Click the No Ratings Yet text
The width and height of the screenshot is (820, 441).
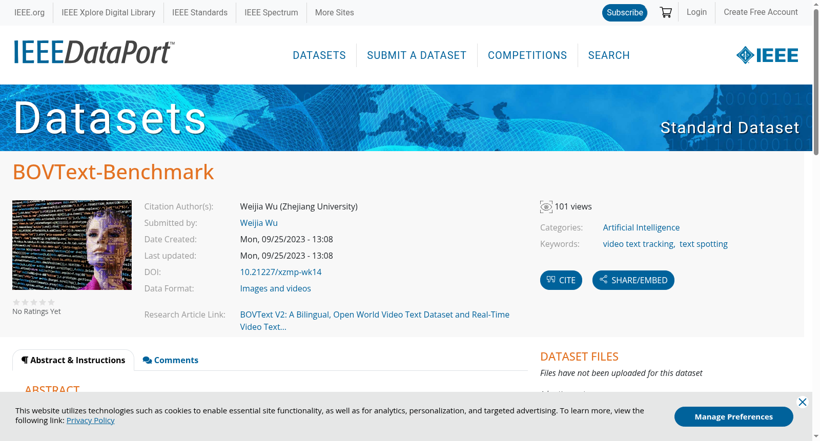tap(36, 311)
